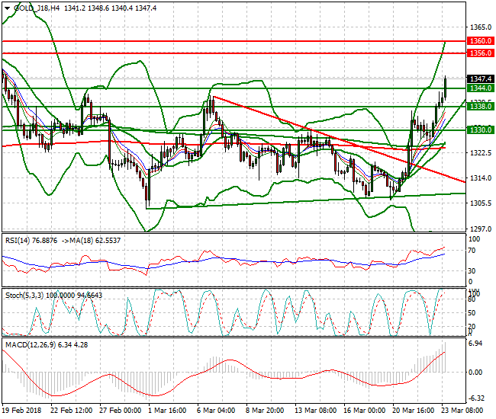Click the 19 Feb 2018 date label
The image size is (496, 419).
[x=22, y=411]
